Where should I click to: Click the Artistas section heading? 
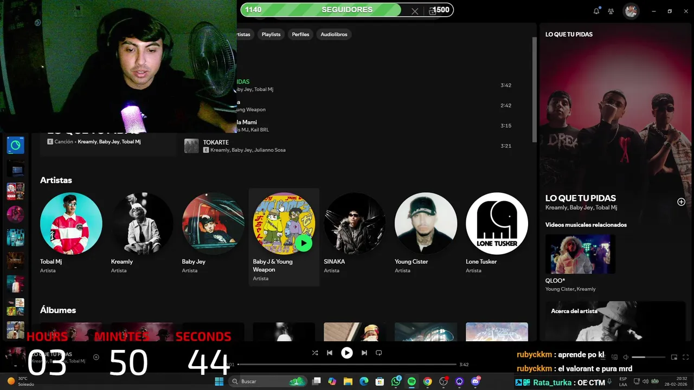[56, 180]
